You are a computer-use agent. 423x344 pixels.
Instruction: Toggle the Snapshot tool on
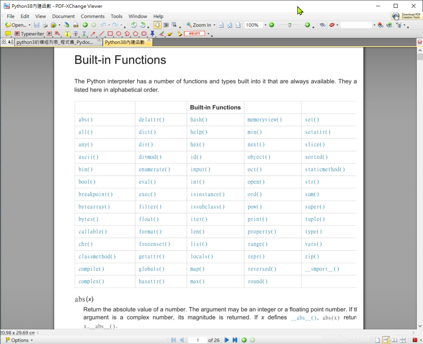166,25
